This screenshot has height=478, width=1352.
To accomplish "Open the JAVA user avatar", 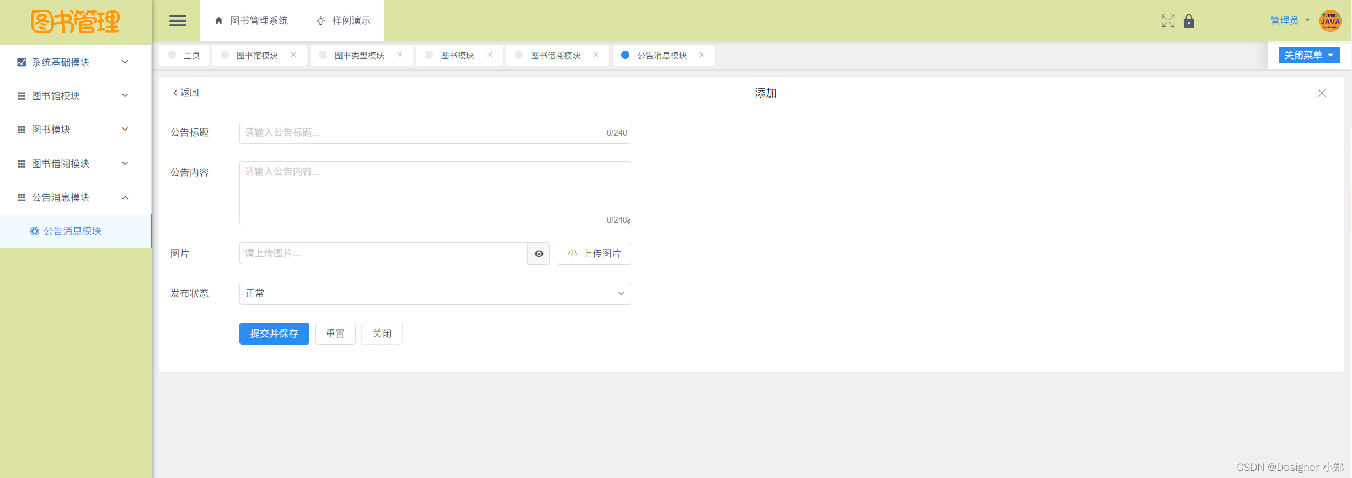I will coord(1330,21).
